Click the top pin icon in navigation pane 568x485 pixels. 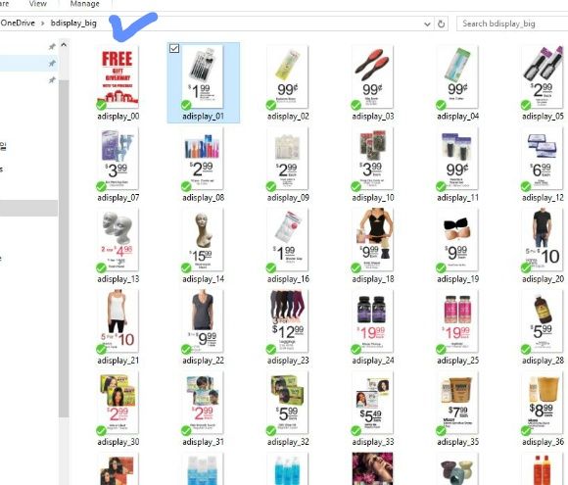click(x=52, y=47)
